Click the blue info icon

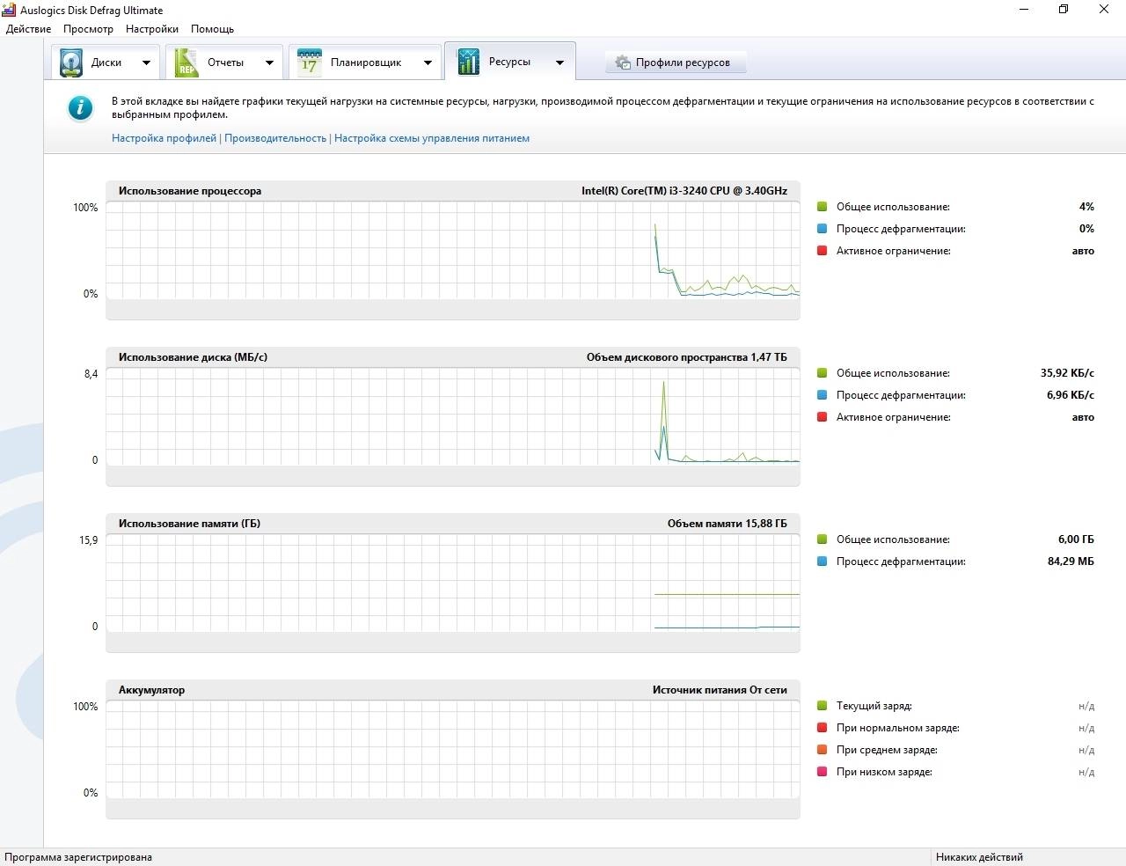tap(80, 108)
